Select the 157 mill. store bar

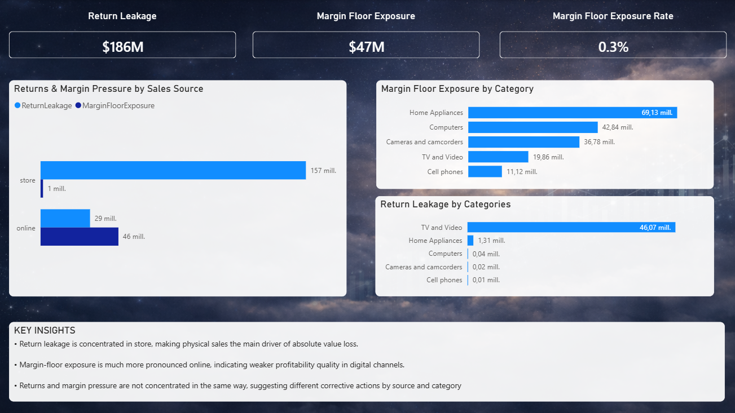tap(169, 170)
